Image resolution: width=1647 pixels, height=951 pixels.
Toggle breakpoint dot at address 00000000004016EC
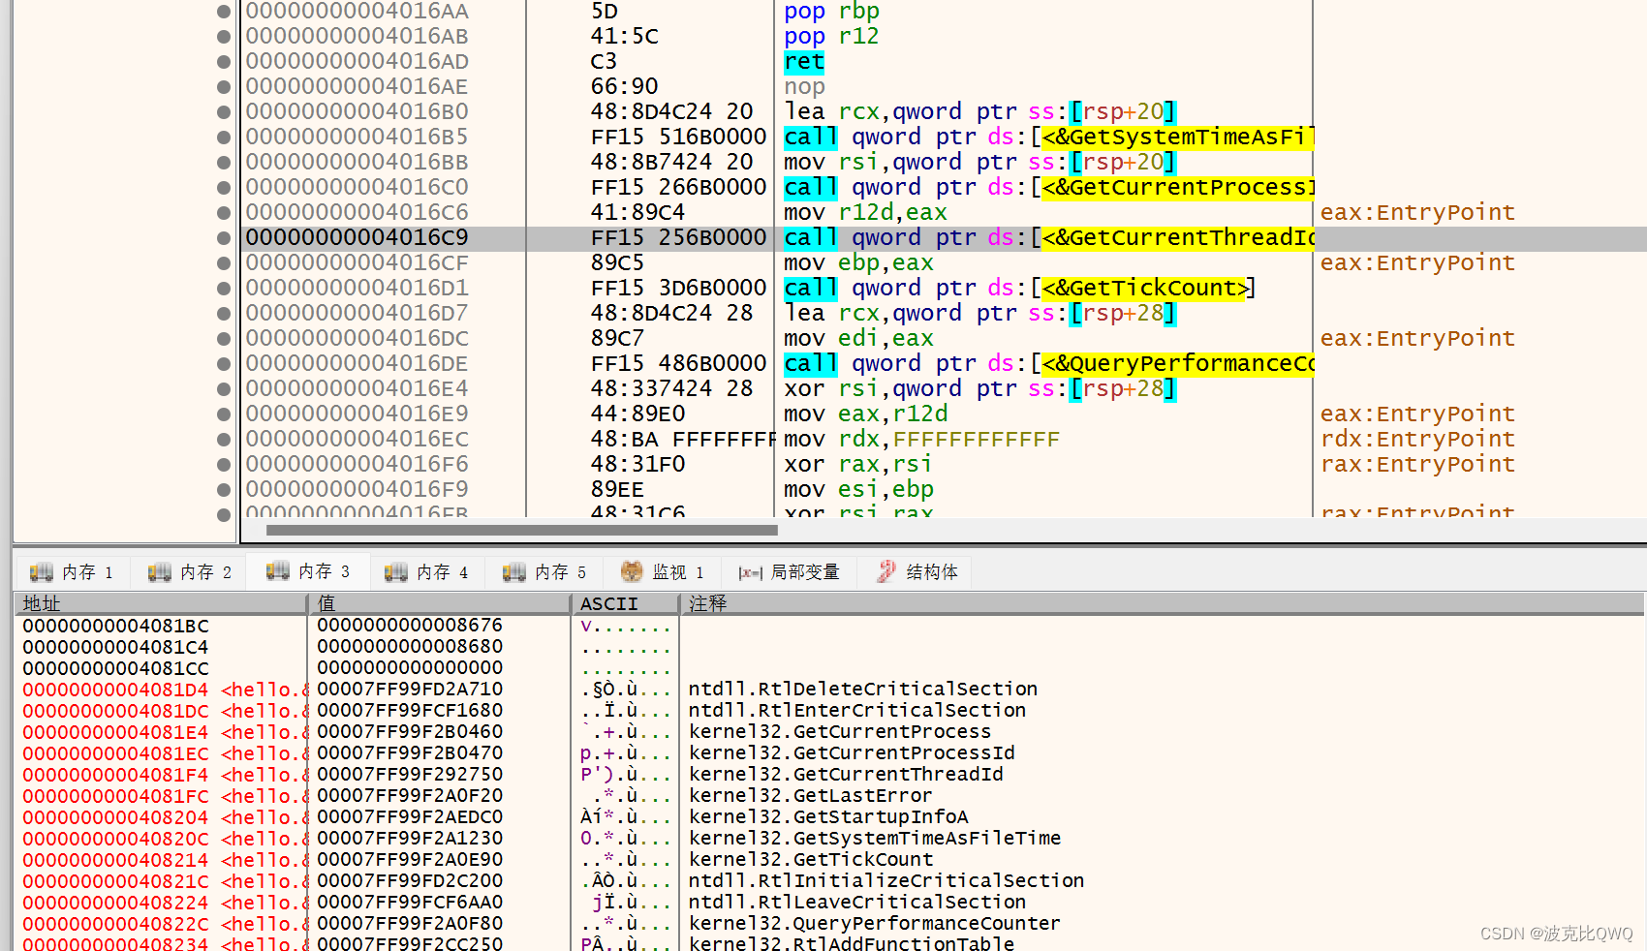[224, 440]
